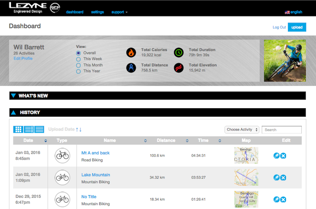The width and height of the screenshot is (316, 209).
Task: Click the edit pencil icon for Mt A and back
Action: [276, 156]
